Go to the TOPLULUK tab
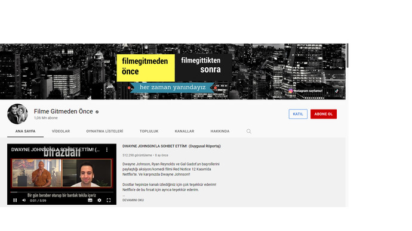Viewport: 412px width, 231px height. pos(149,131)
